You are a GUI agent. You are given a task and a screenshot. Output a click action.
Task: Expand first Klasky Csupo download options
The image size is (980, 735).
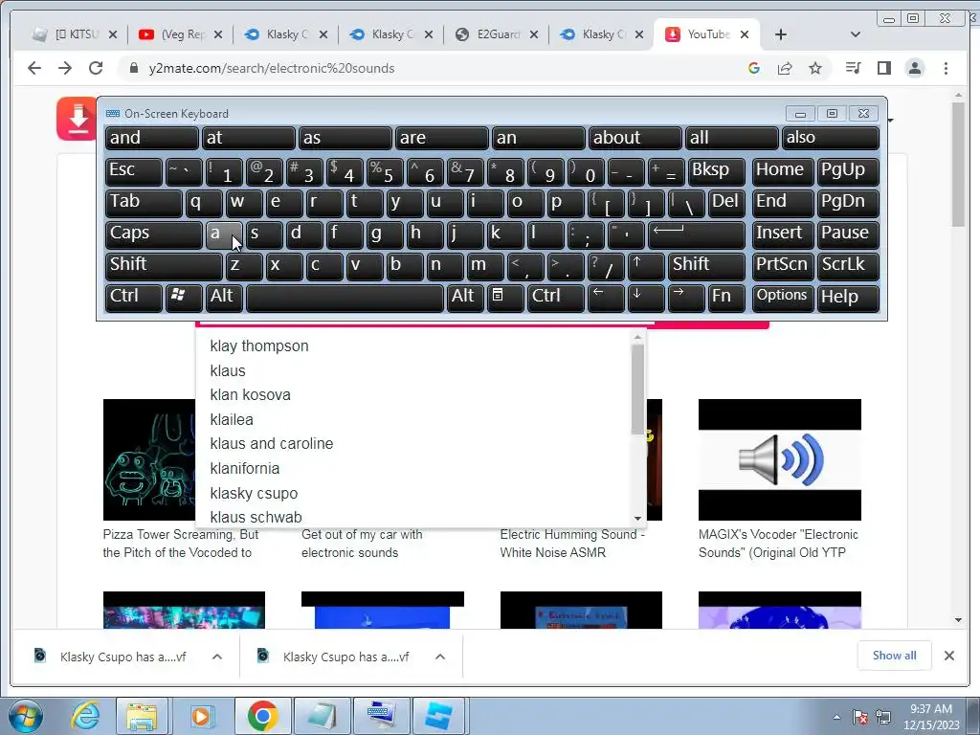pos(217,657)
